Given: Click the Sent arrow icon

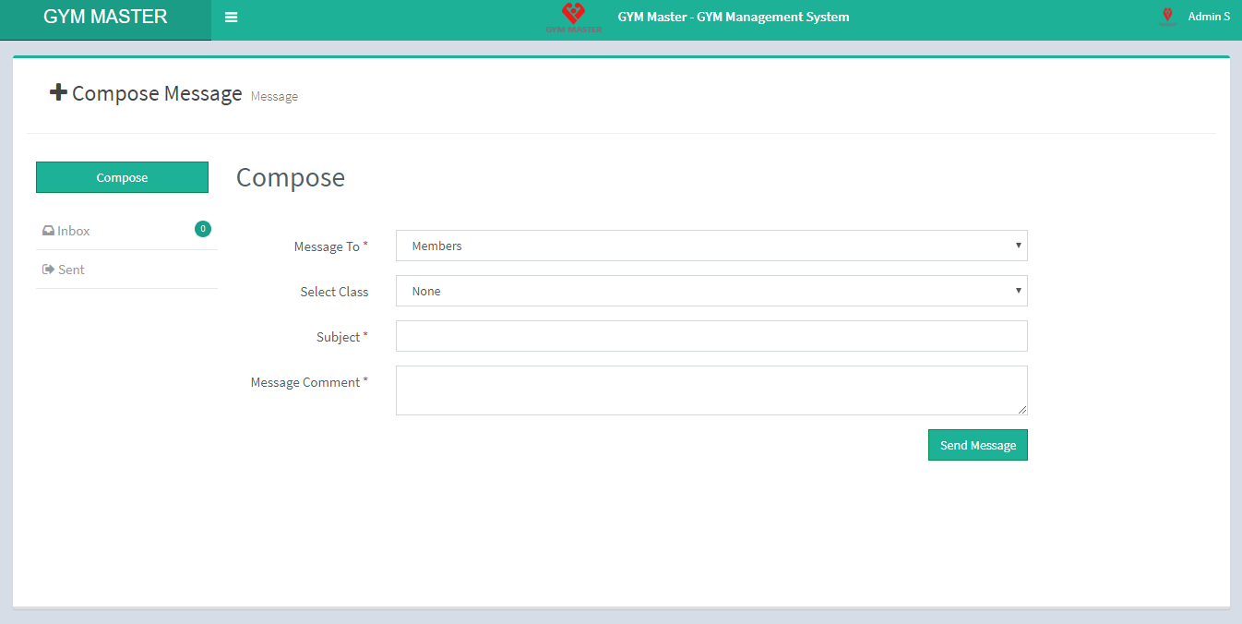Looking at the screenshot, I should pos(48,270).
